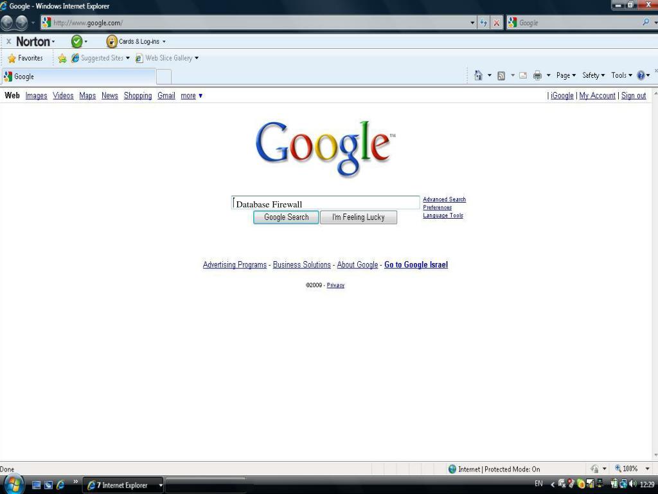Image resolution: width=658 pixels, height=494 pixels.
Task: Launch Internet Explorer from quick launch
Action: [x=60, y=485]
